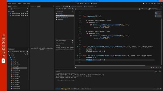Switch to the 3D workspace

[82, 4]
